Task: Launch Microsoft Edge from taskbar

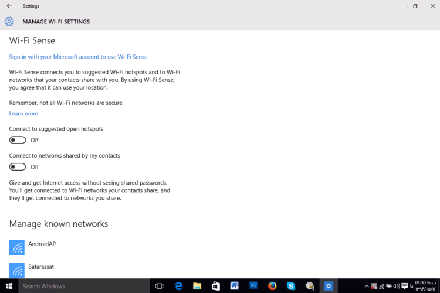Action: tap(178, 286)
